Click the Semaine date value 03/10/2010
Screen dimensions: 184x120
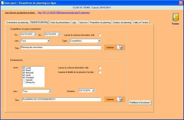coord(85,91)
